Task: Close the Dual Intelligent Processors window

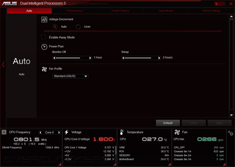Action: 231,4
